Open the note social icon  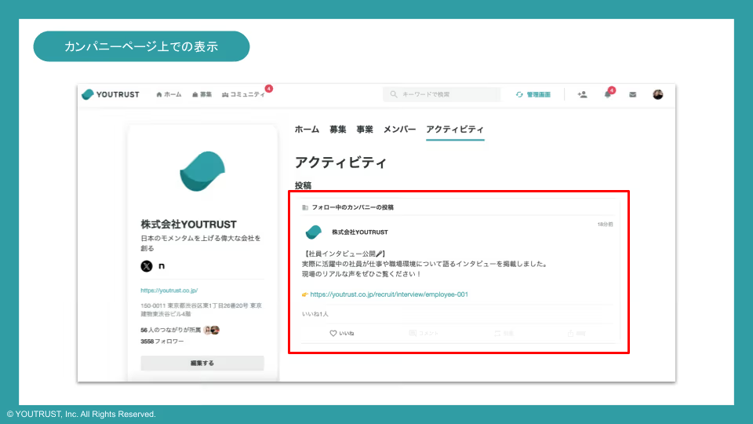pyautogui.click(x=162, y=266)
